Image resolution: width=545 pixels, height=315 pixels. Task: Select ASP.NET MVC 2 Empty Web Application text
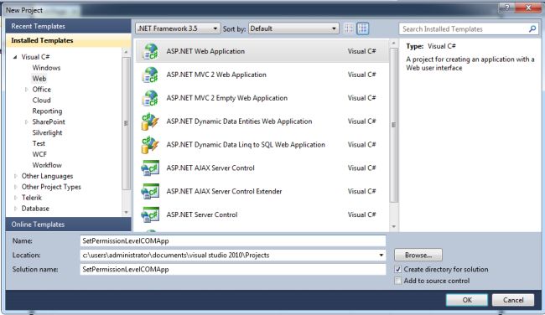[226, 98]
